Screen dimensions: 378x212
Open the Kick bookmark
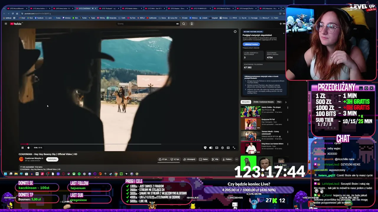click(75, 18)
